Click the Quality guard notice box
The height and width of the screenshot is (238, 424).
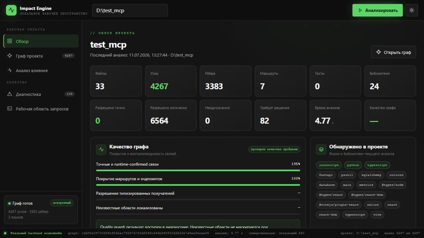coord(198,224)
